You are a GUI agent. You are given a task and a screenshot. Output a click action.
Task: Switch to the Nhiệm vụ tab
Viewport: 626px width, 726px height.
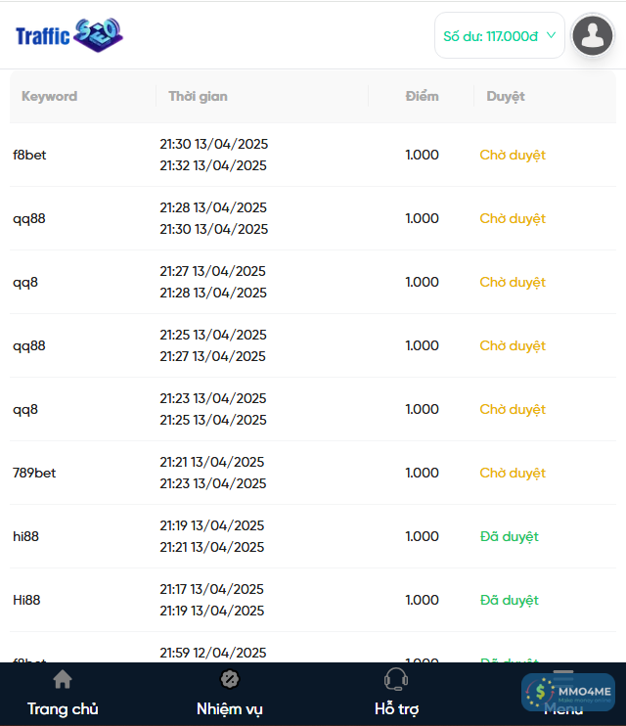[230, 708]
